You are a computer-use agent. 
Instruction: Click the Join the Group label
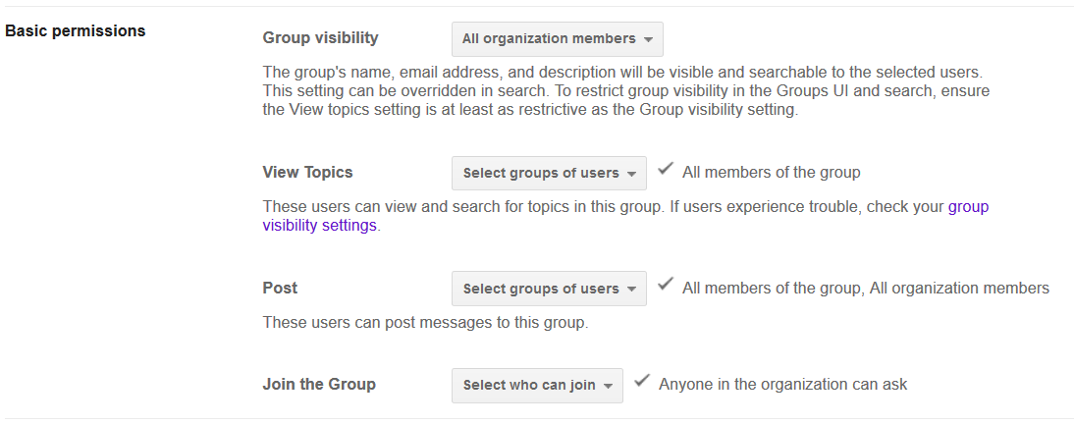[x=319, y=384]
